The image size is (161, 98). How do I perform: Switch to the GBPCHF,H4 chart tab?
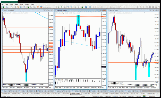[25, 94]
